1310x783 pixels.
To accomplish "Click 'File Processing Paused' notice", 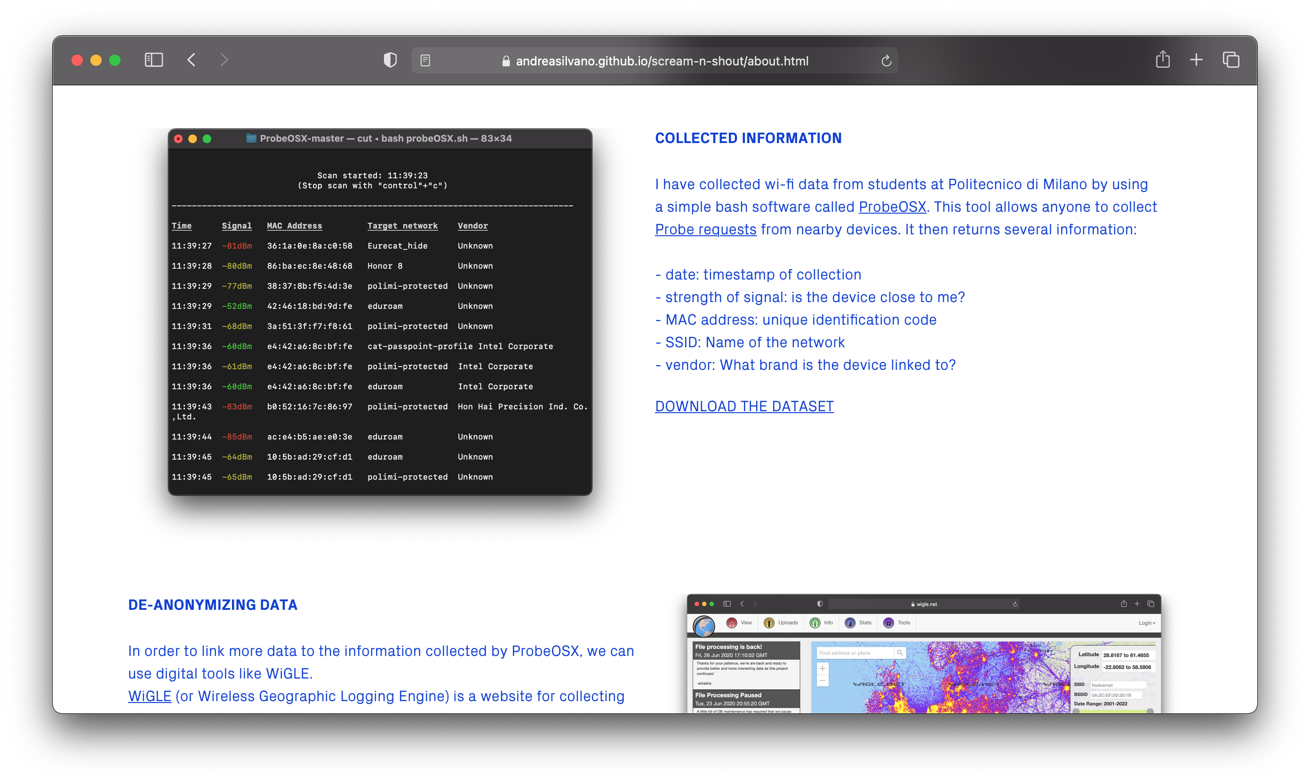I will 728,695.
